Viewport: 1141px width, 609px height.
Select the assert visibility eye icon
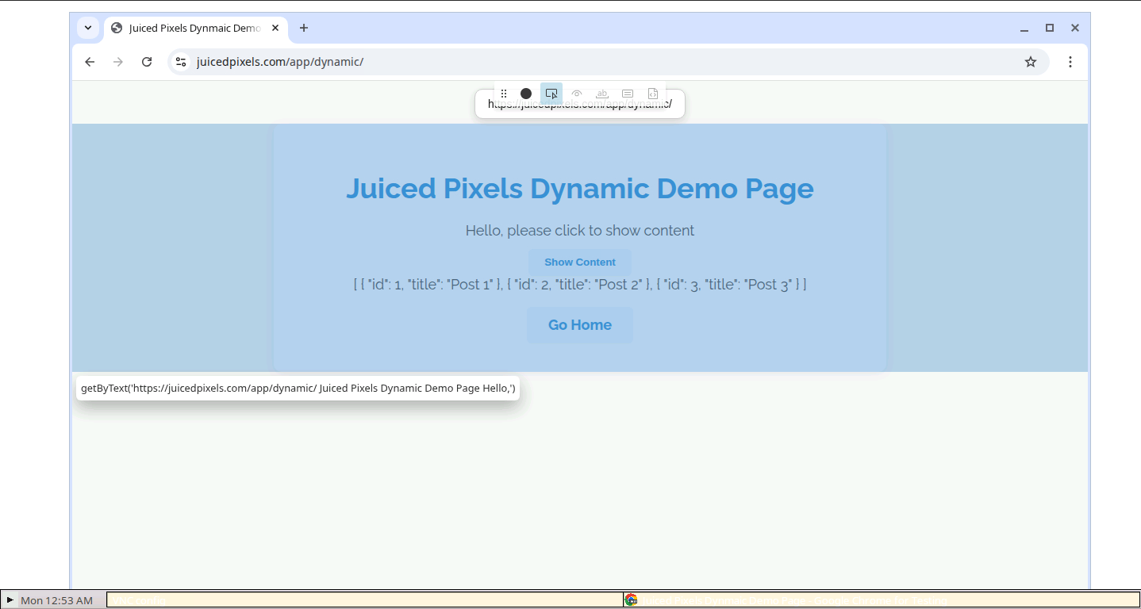pos(577,94)
